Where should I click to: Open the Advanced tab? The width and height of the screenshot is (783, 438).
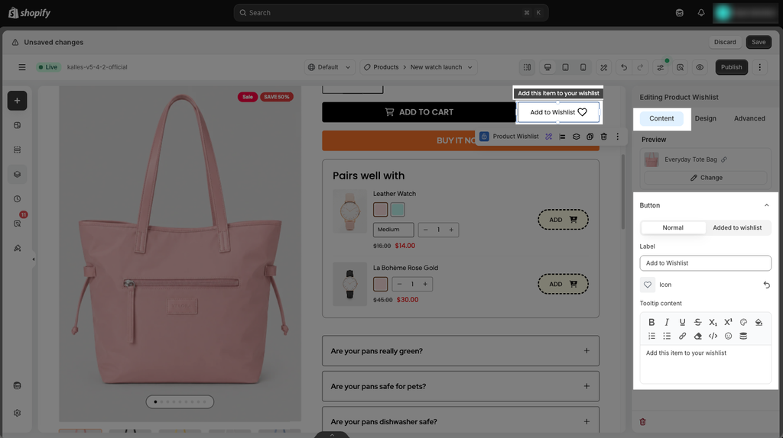pyautogui.click(x=749, y=118)
